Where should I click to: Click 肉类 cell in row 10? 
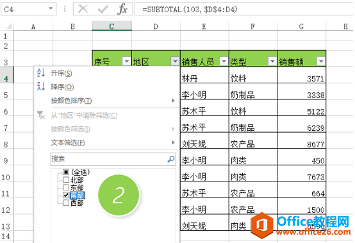tap(253, 173)
